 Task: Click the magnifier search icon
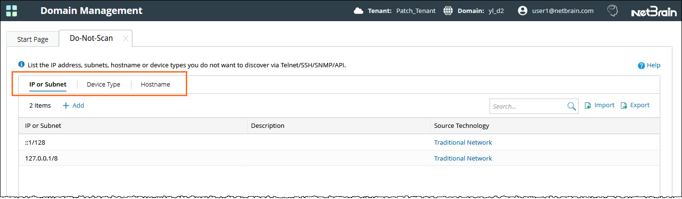click(571, 106)
